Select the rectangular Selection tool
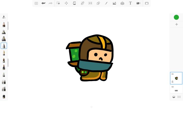The image size is (183, 114). tap(58, 3)
